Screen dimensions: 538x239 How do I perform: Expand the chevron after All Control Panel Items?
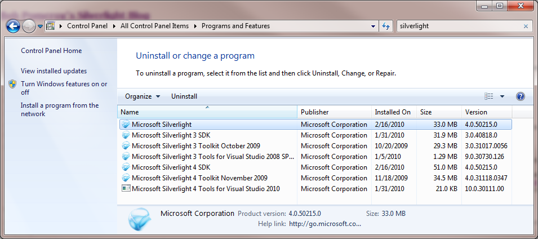tap(195, 26)
